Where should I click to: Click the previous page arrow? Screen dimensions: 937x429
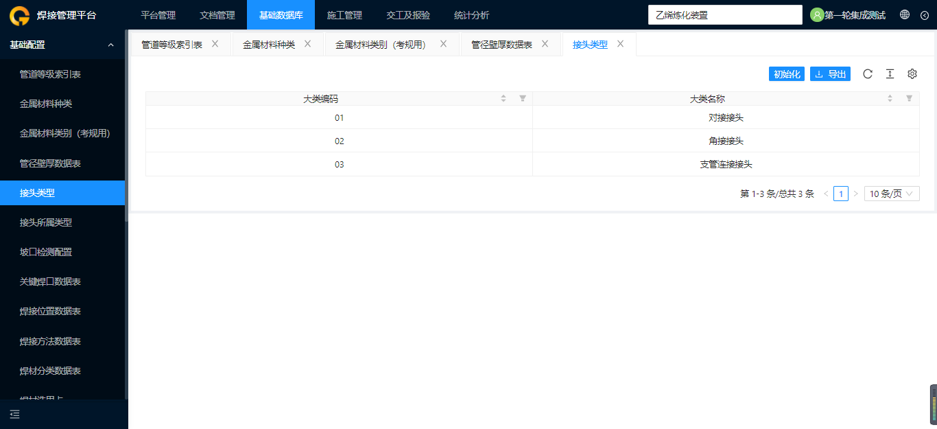pos(826,194)
